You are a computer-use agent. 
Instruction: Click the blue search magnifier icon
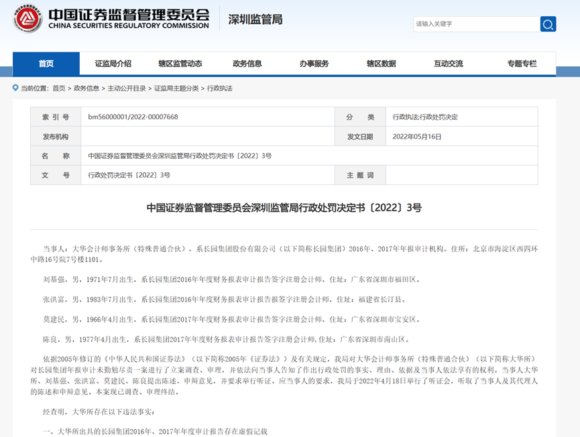coord(548,24)
